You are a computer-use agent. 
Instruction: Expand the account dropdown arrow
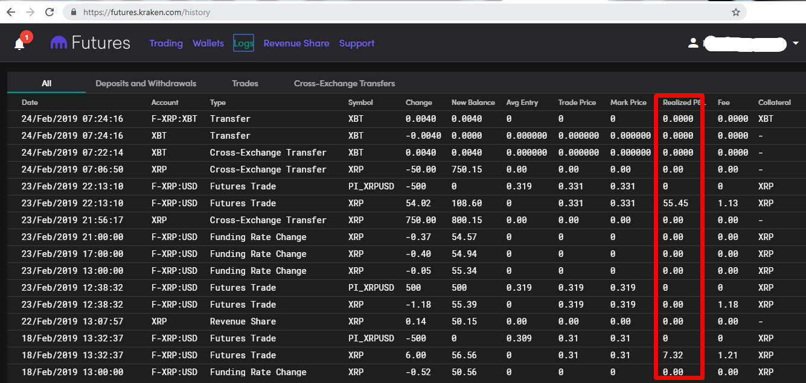point(795,43)
